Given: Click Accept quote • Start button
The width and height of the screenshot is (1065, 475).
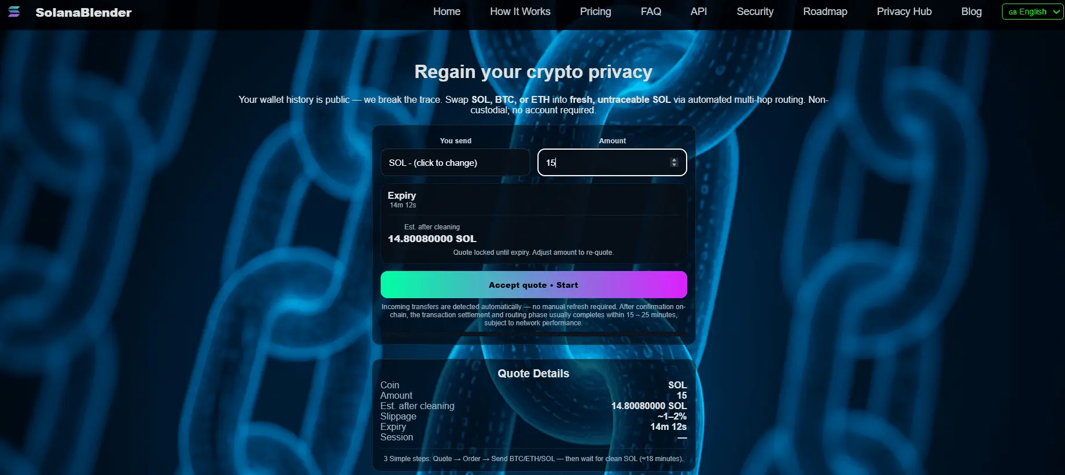Looking at the screenshot, I should [533, 285].
